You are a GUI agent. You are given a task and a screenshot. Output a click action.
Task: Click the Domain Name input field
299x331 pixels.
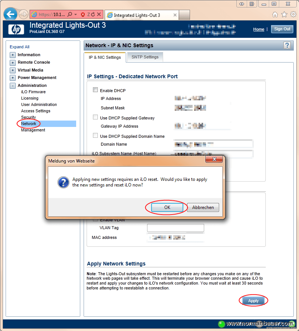(x=213, y=144)
